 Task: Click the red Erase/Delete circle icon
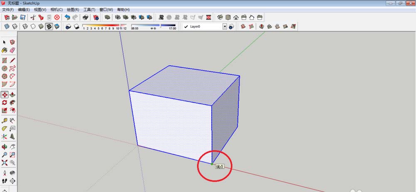[57, 17]
